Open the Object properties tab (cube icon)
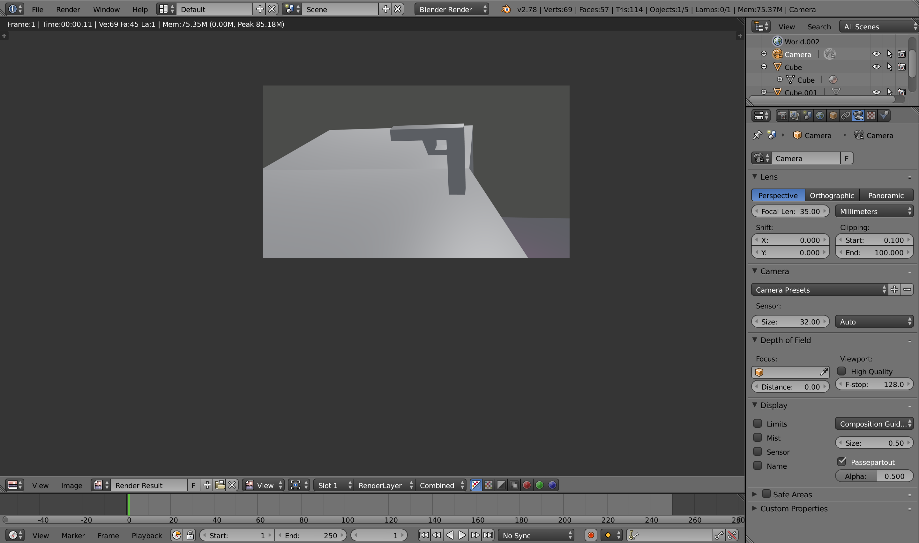The height and width of the screenshot is (543, 919). click(x=833, y=115)
